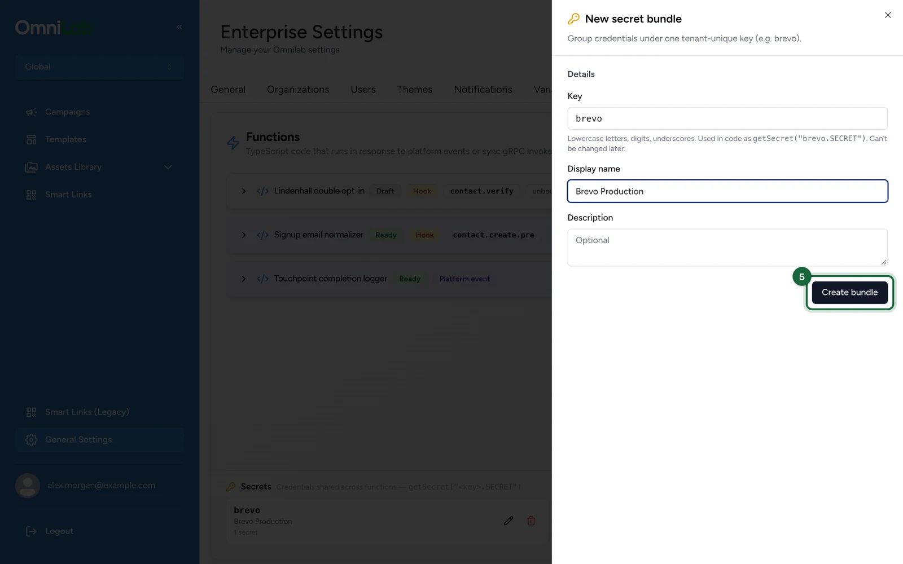Viewport: 903px width, 564px height.
Task: Click the code icon beside Lindenhall double opt-in
Action: [262, 191]
